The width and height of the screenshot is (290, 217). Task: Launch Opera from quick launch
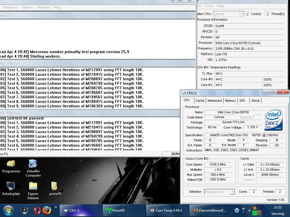[37, 210]
